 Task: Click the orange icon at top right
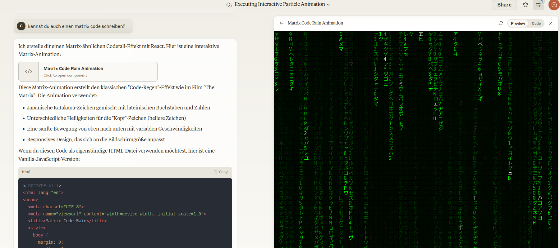[x=554, y=5]
